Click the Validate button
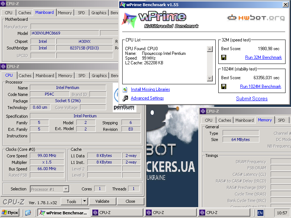Viewport: 291px width, 218px height. [x=103, y=201]
